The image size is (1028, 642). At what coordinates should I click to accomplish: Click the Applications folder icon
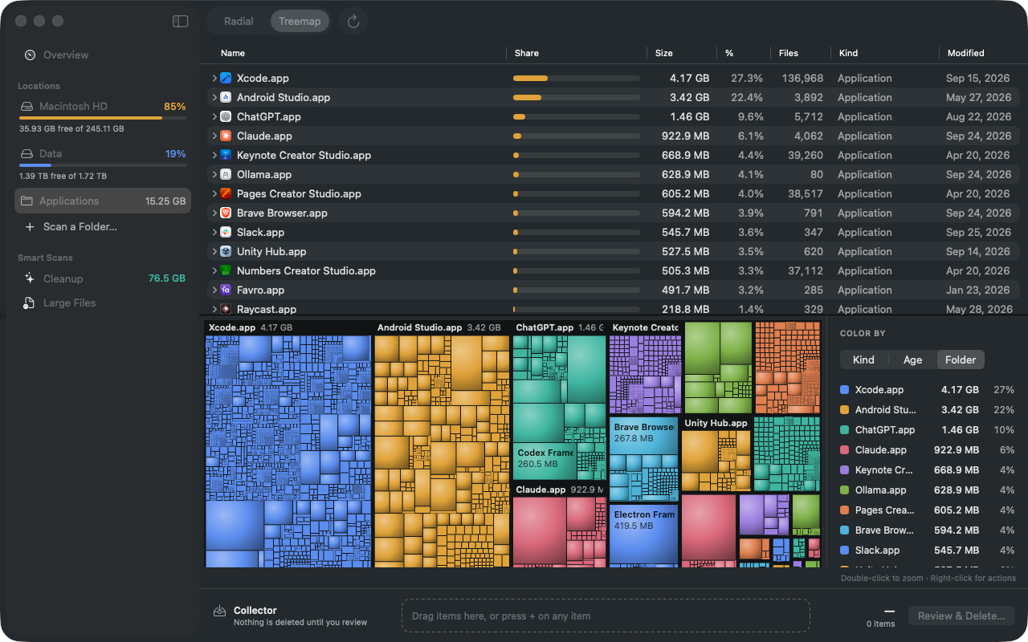[27, 201]
